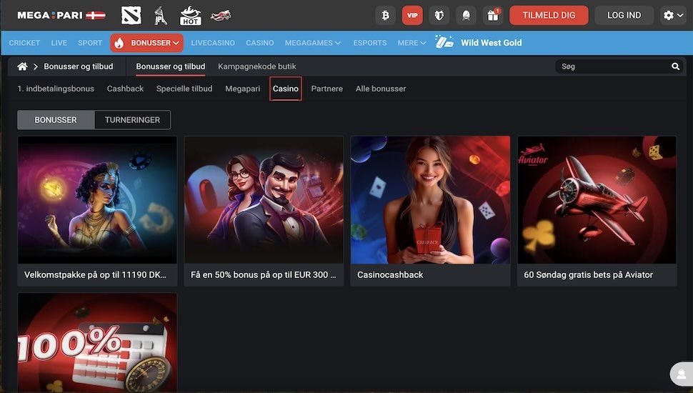The height and width of the screenshot is (393, 693).
Task: Go to SPORT section
Action: click(x=90, y=43)
